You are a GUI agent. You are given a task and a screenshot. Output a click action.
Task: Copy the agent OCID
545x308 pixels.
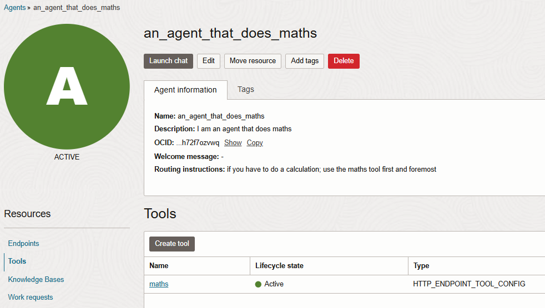pos(255,143)
